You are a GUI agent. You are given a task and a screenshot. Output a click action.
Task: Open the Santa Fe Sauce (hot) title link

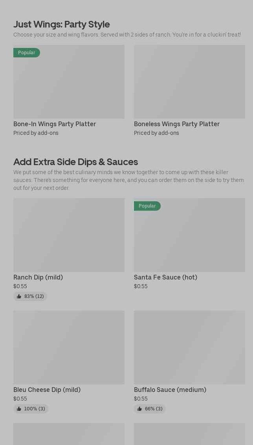coord(165,277)
